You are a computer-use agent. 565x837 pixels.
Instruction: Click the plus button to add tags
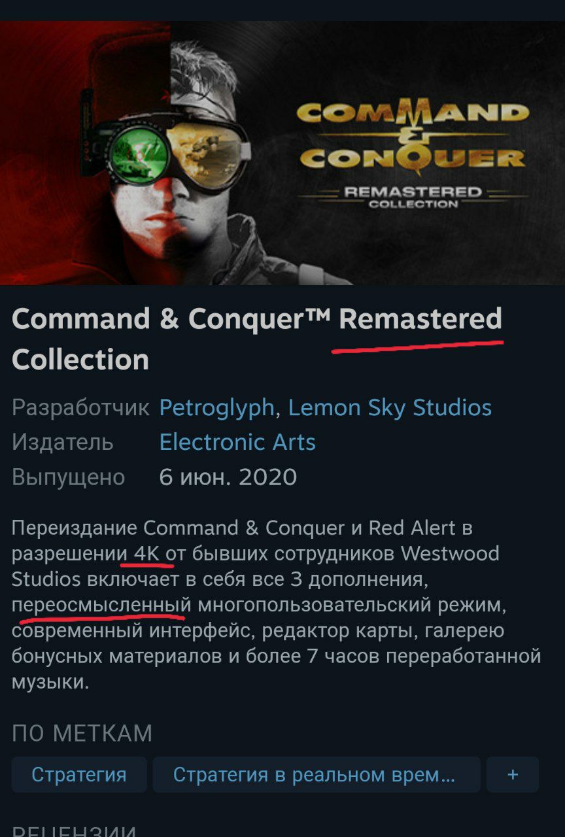pos(513,775)
